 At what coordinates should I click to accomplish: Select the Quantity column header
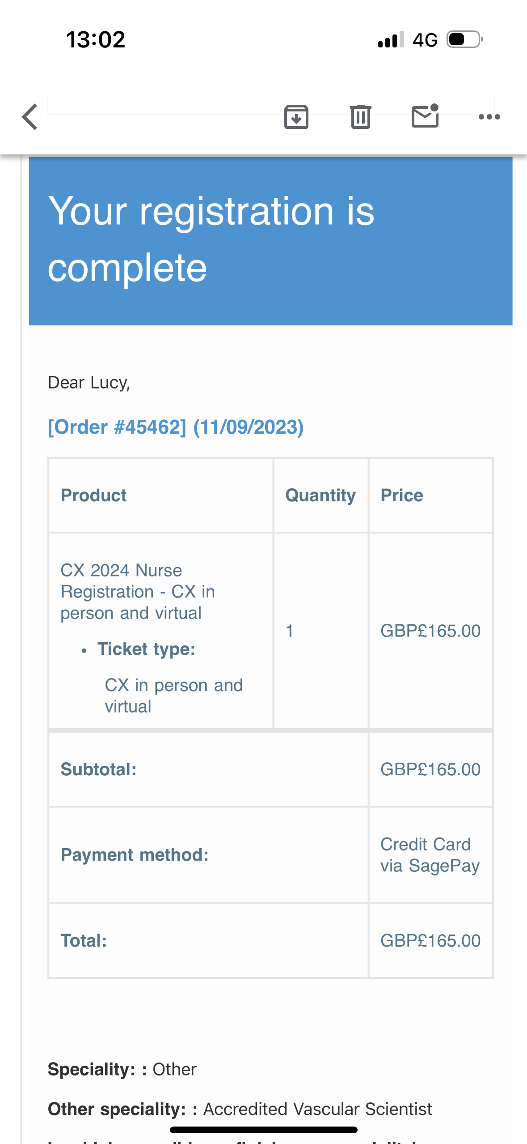click(320, 495)
